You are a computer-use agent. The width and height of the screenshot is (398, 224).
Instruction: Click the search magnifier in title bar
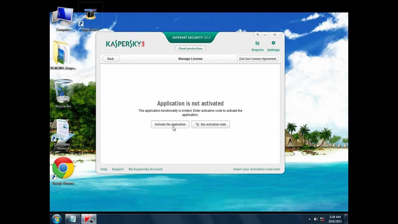point(257,35)
